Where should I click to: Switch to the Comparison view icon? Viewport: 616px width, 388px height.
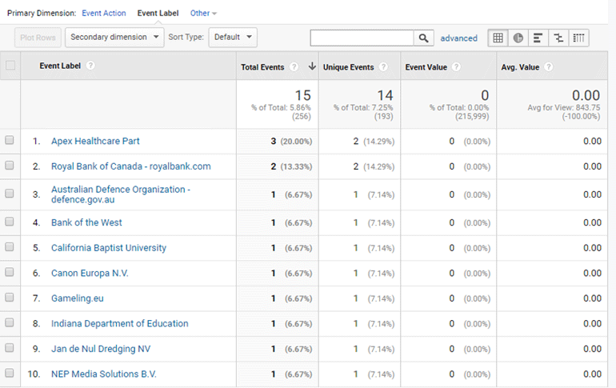pos(558,38)
